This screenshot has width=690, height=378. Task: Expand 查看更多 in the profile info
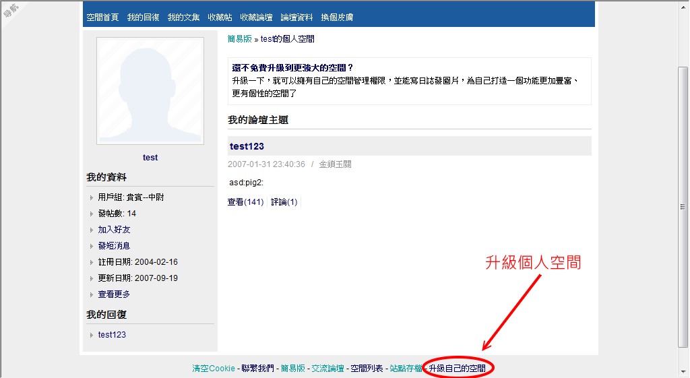pyautogui.click(x=114, y=294)
